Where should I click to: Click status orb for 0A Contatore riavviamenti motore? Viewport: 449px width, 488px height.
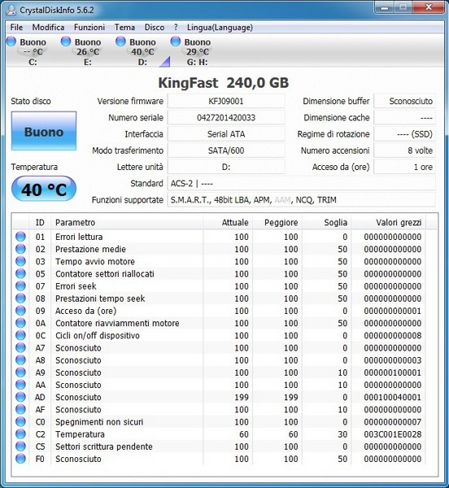(x=20, y=323)
